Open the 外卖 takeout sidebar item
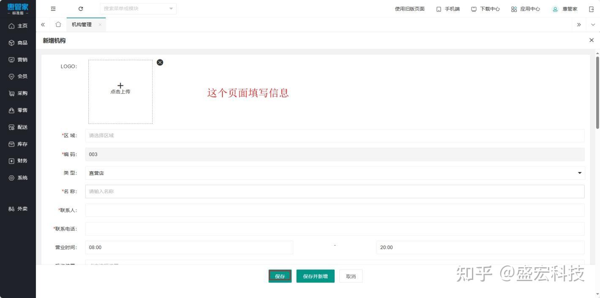Viewport: 600px width, 298px height. coord(18,209)
